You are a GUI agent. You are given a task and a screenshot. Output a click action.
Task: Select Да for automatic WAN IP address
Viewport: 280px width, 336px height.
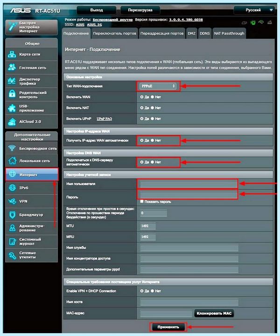tap(141, 140)
